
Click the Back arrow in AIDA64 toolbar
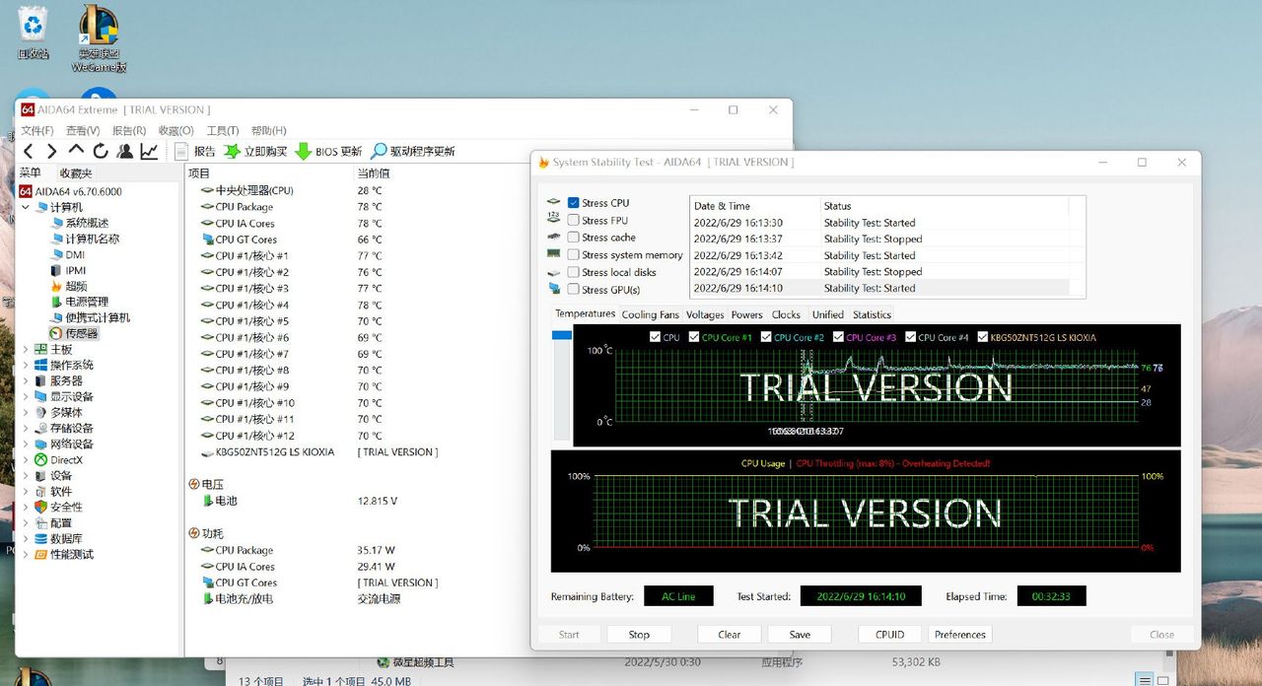click(28, 151)
